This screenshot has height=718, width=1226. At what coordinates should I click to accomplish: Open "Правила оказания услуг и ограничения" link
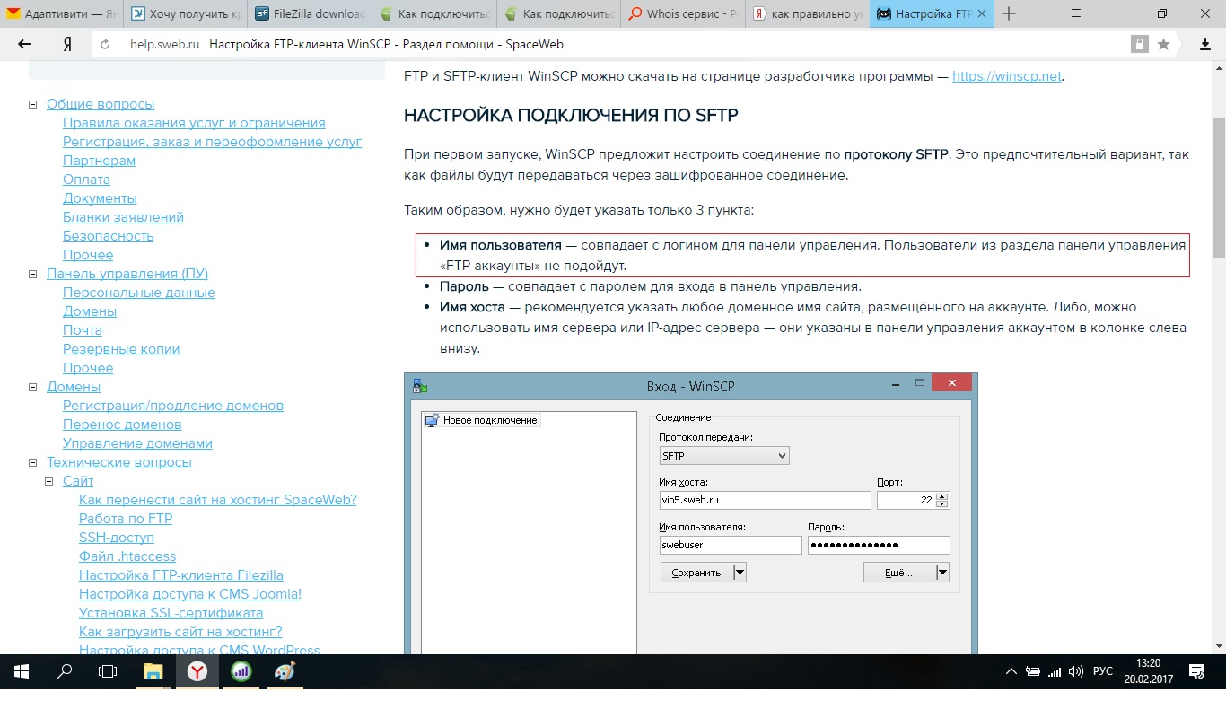(x=194, y=123)
